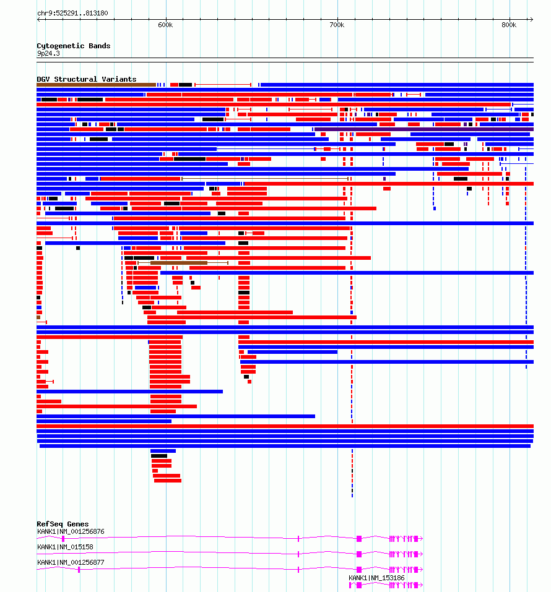
Task: Click the right arrowhead of the ruler
Action: coord(531,19)
